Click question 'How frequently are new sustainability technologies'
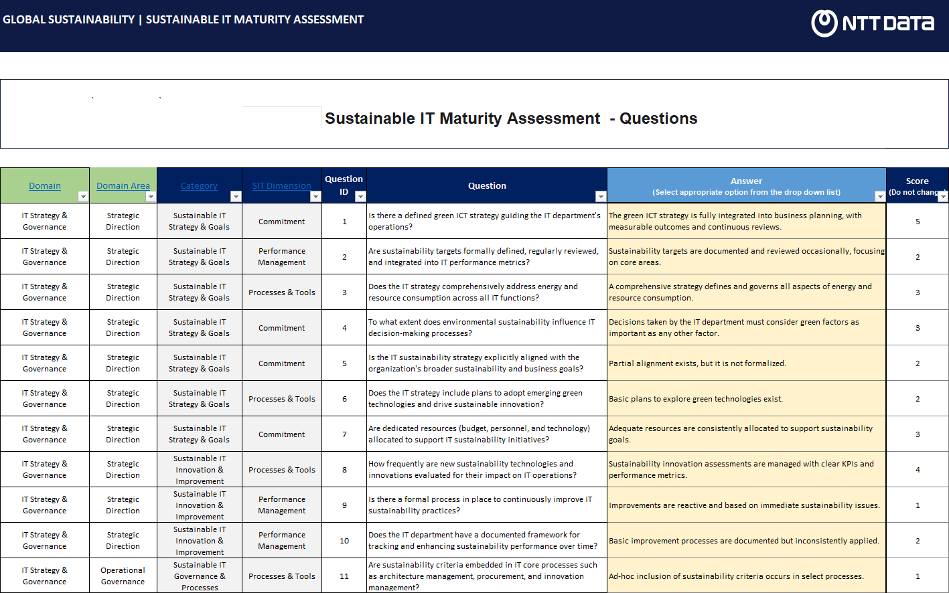The height and width of the screenshot is (593, 949). coord(487,469)
